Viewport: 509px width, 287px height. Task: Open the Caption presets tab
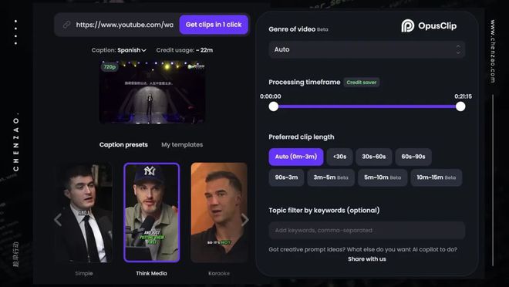123,145
